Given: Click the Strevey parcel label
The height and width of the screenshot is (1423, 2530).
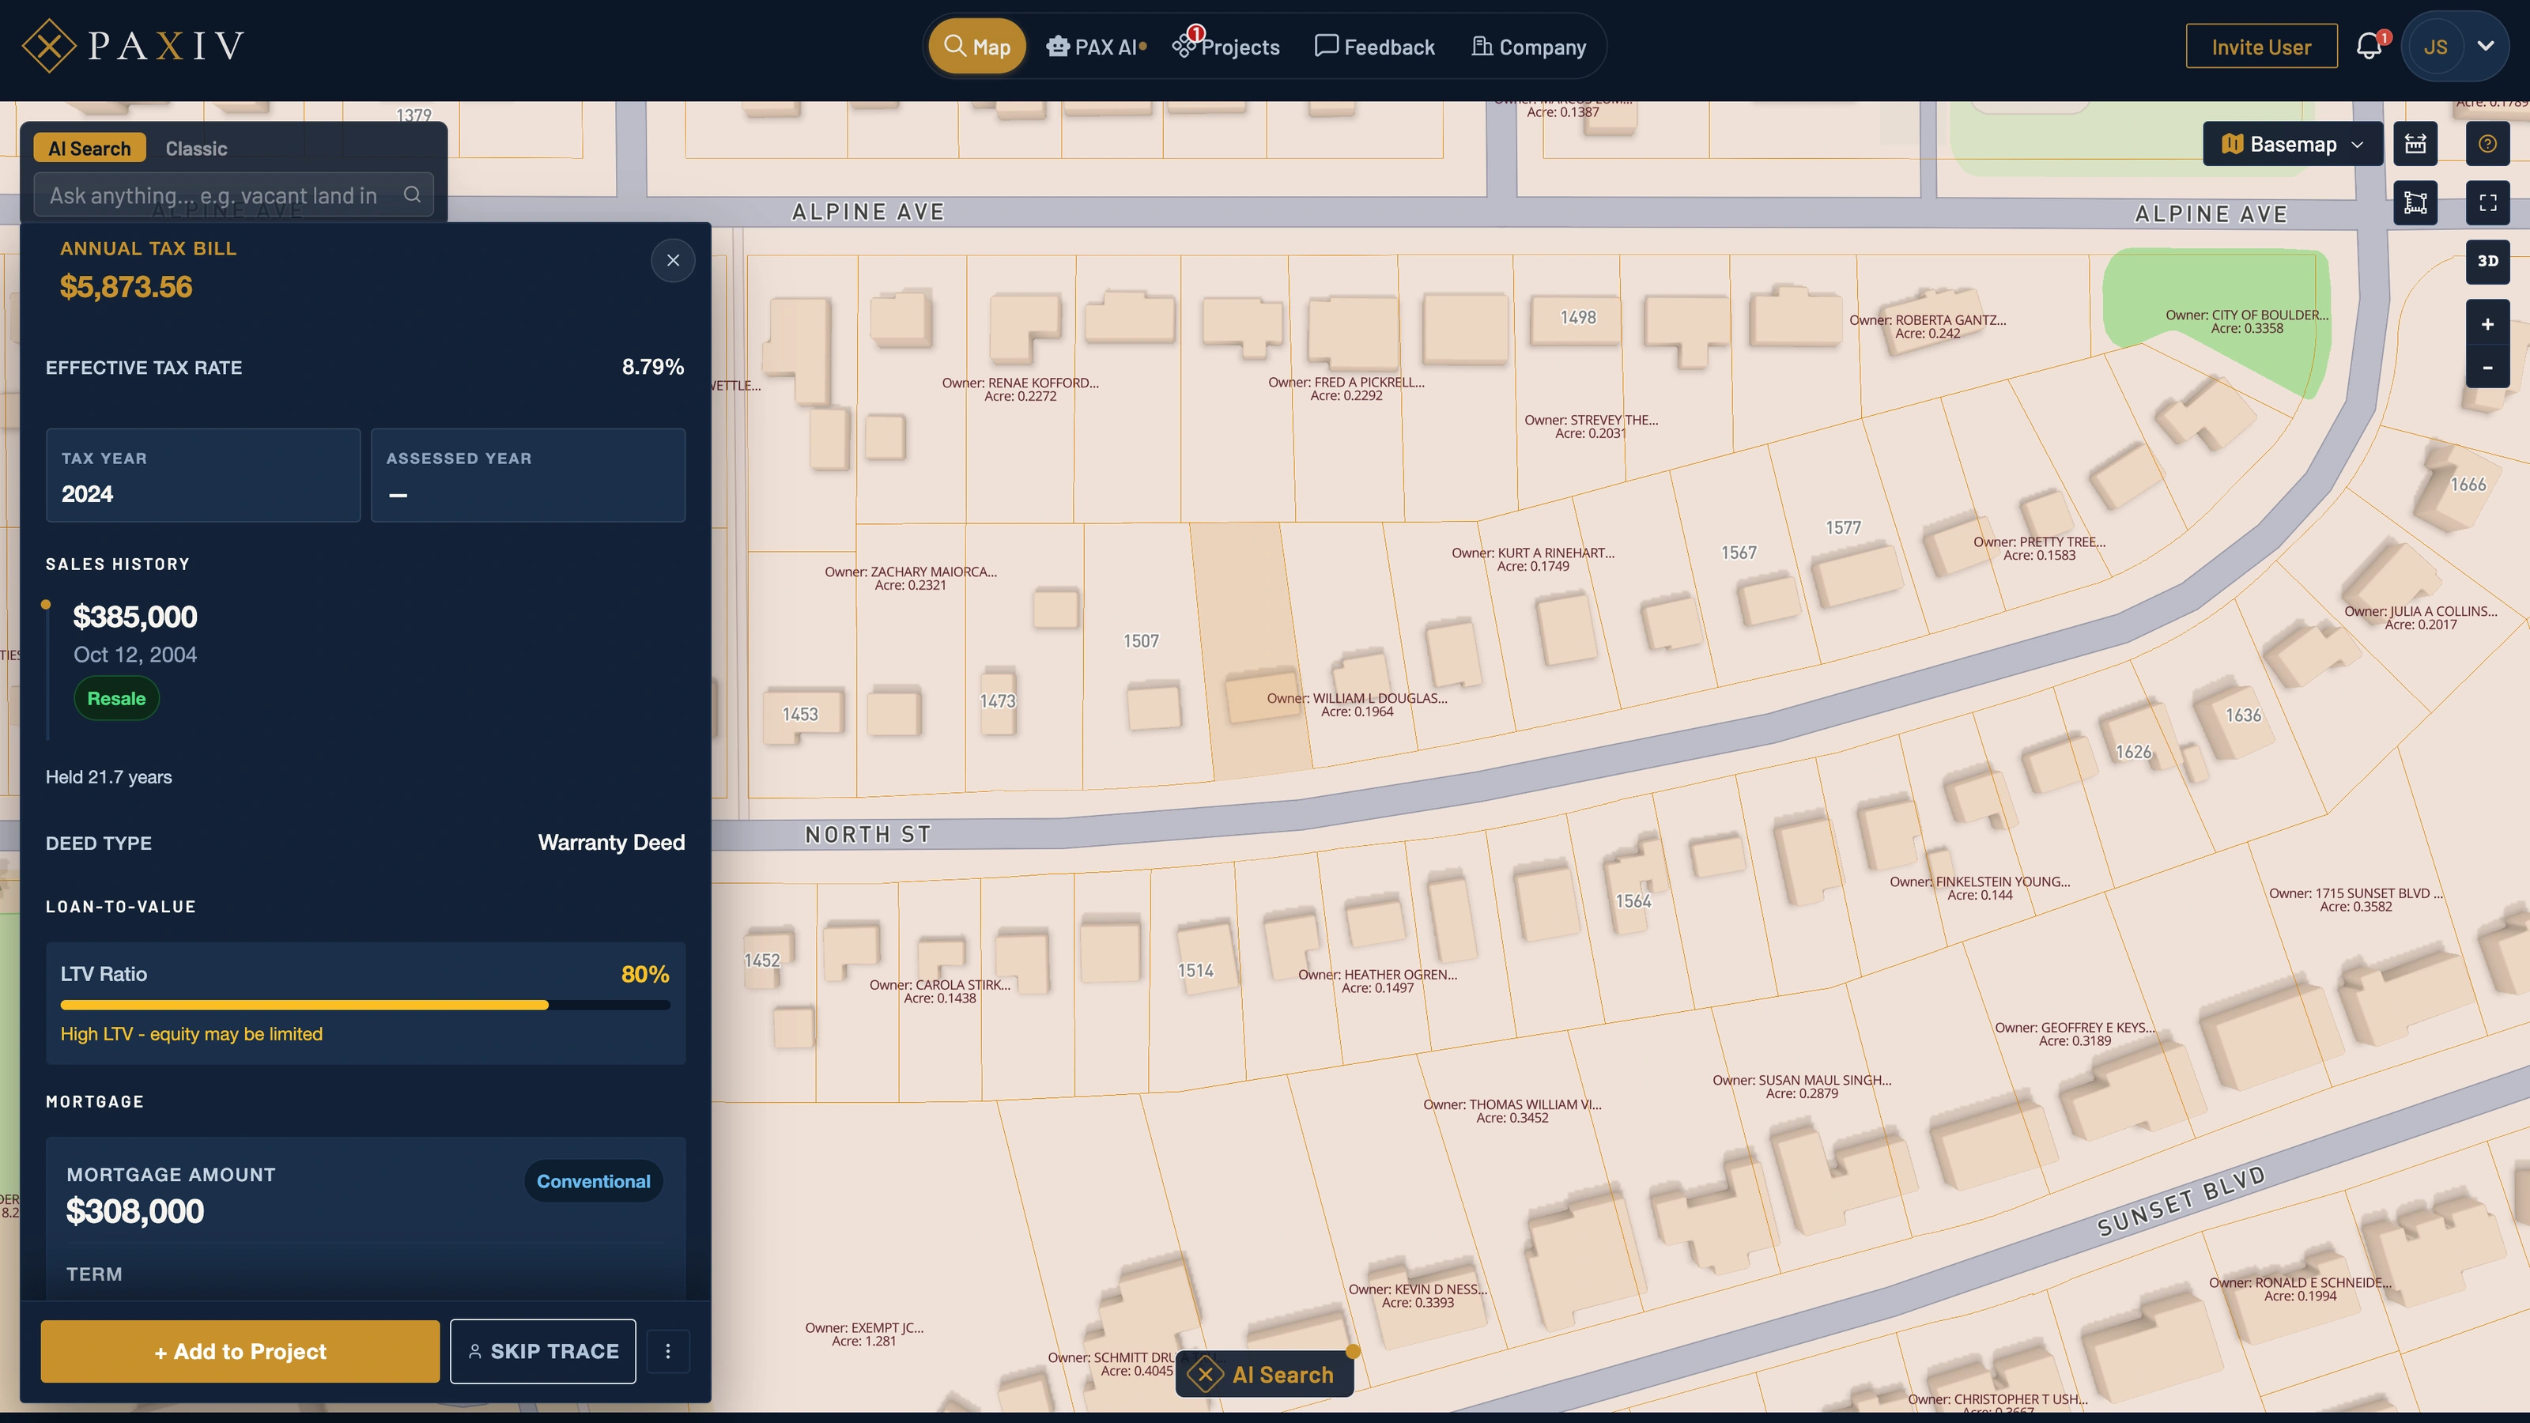Looking at the screenshot, I should [x=1591, y=426].
